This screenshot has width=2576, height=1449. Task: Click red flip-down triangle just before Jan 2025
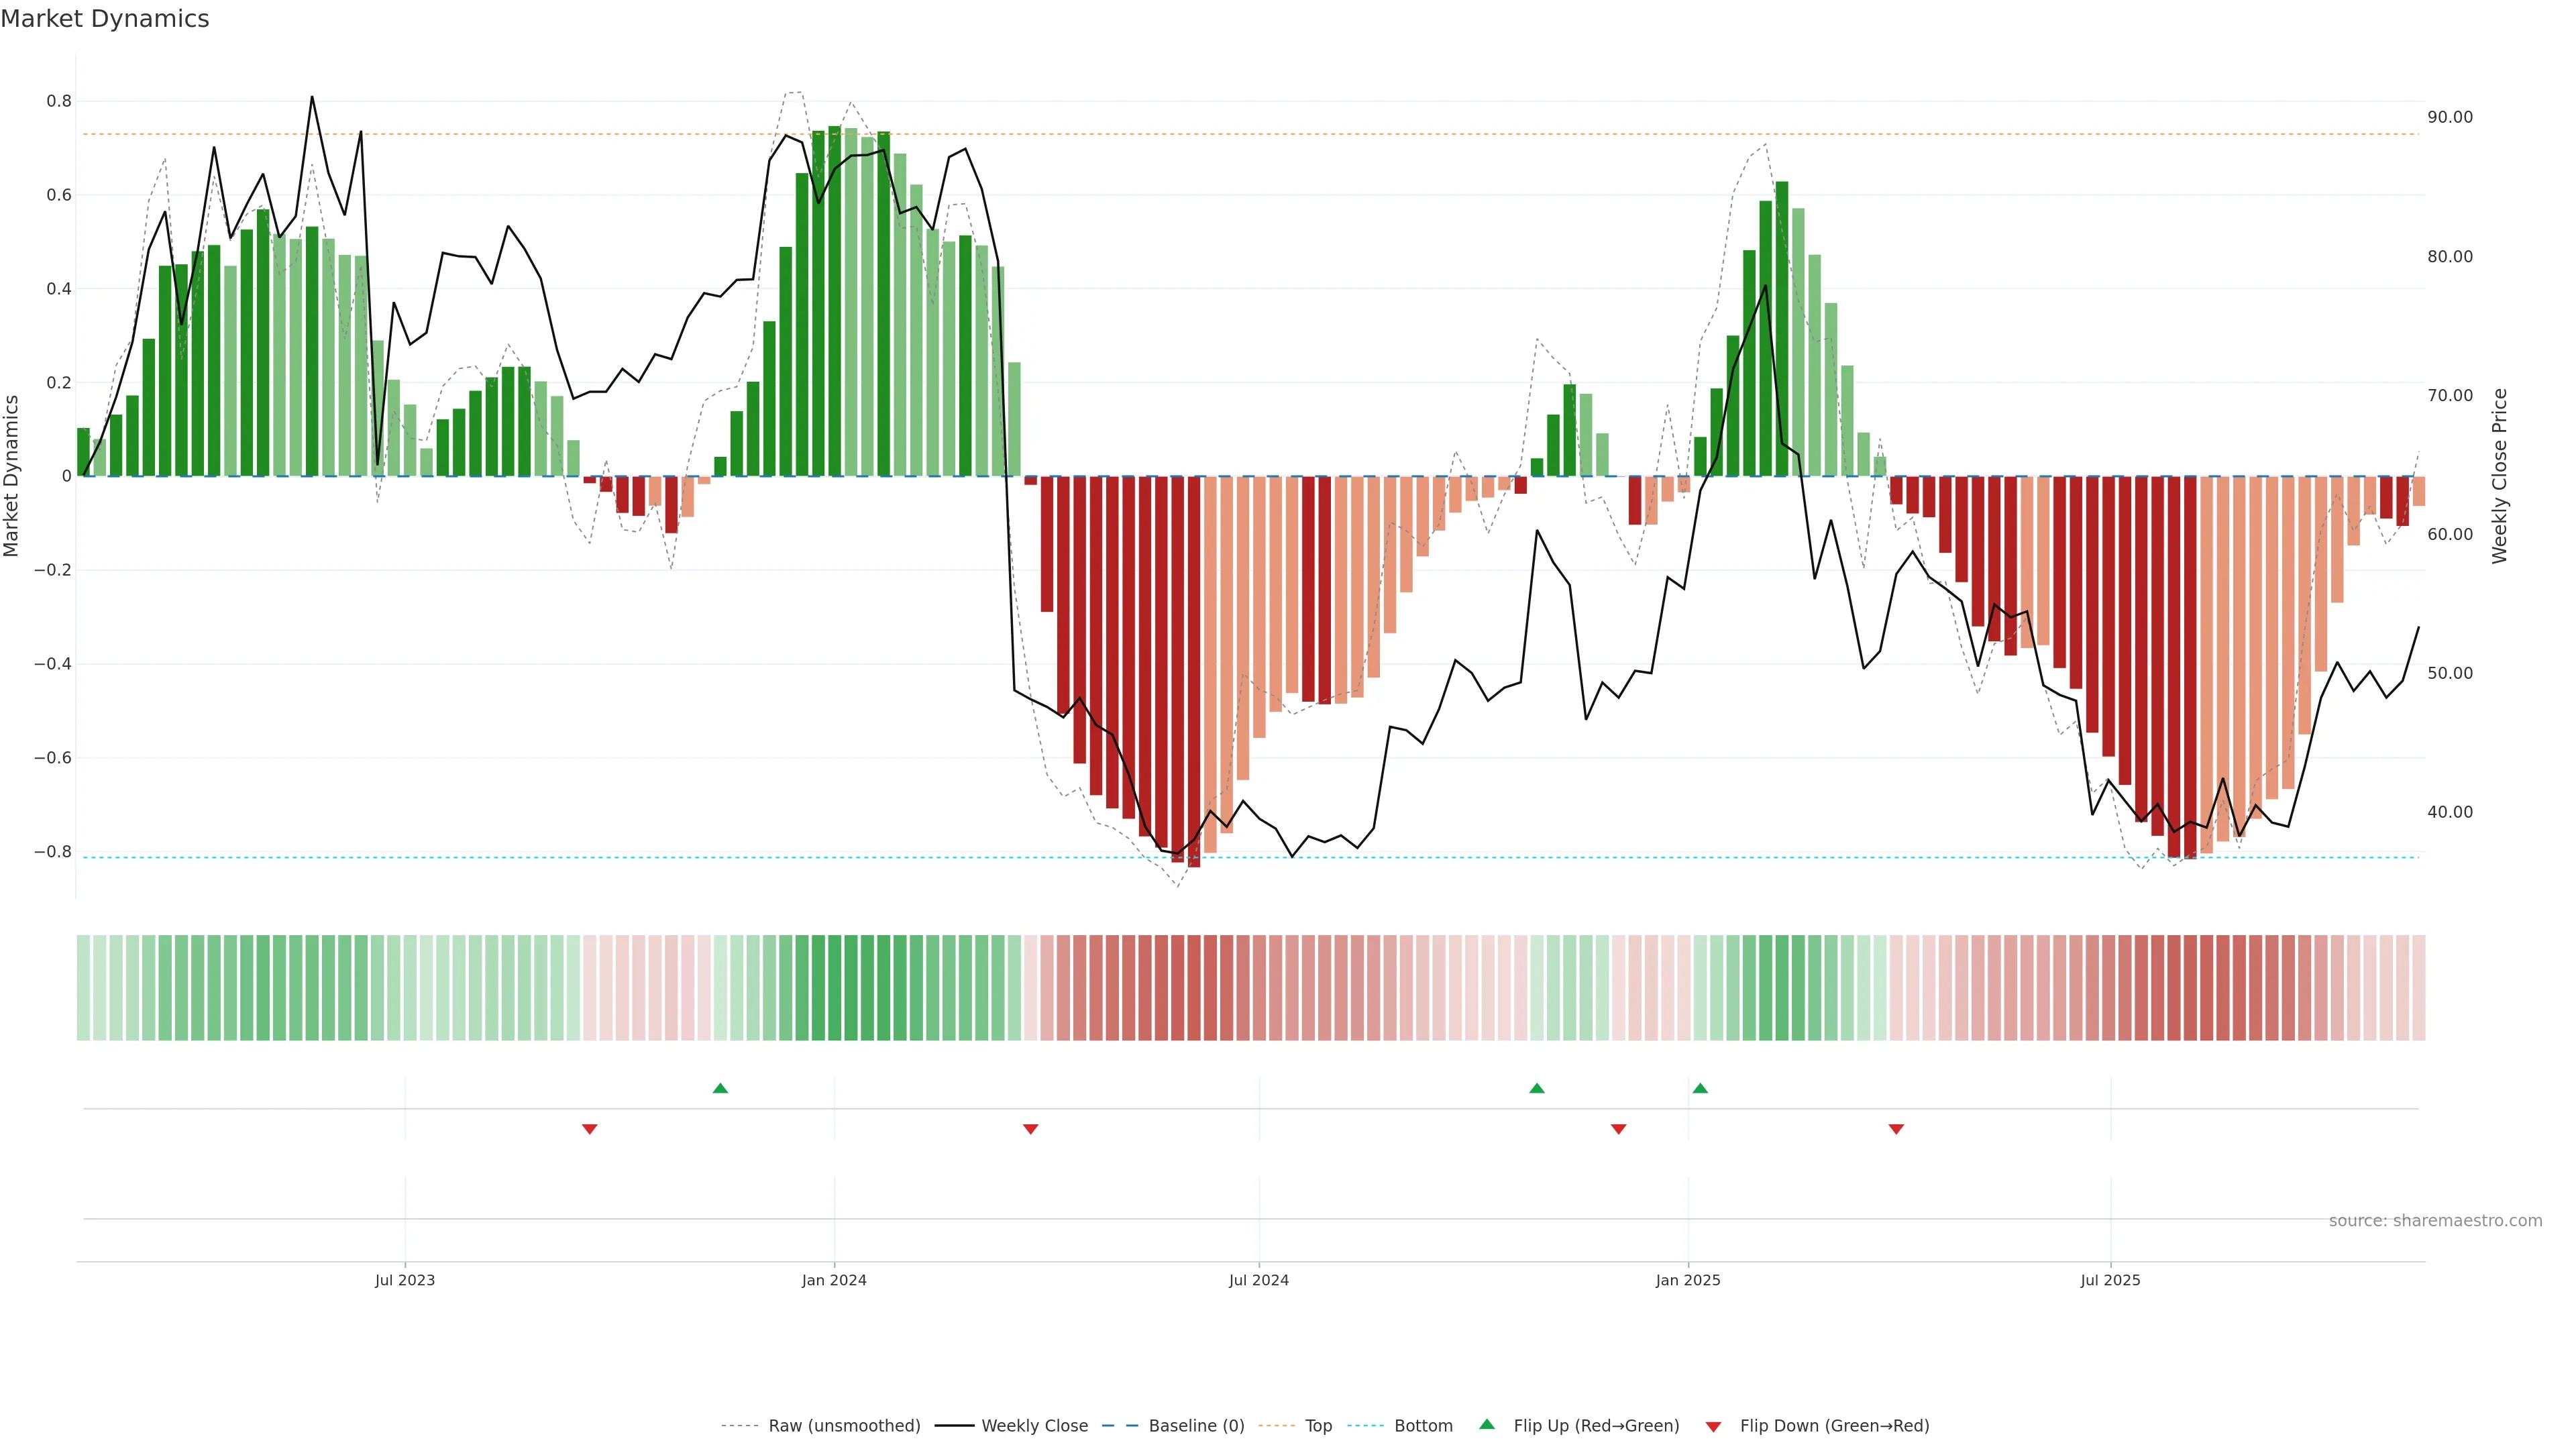point(1619,1129)
